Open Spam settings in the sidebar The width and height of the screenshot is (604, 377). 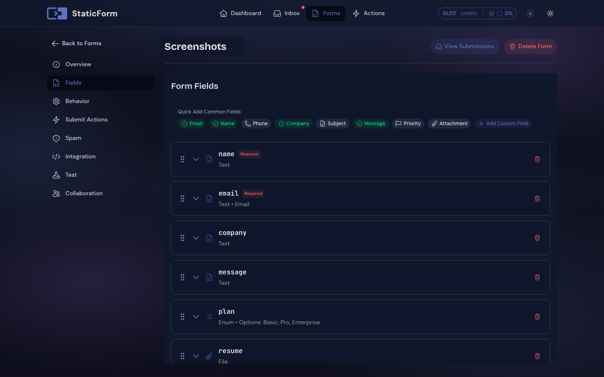click(x=101, y=138)
